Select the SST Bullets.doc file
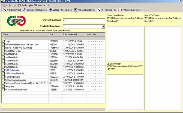This screenshot has height=113, width=183. (13, 70)
